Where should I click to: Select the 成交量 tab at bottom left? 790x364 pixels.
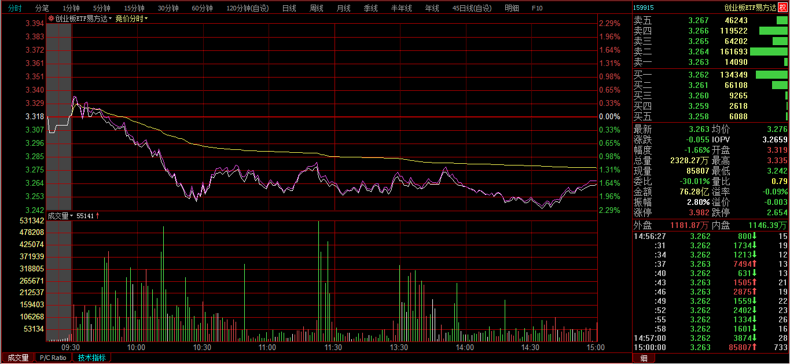(18, 358)
